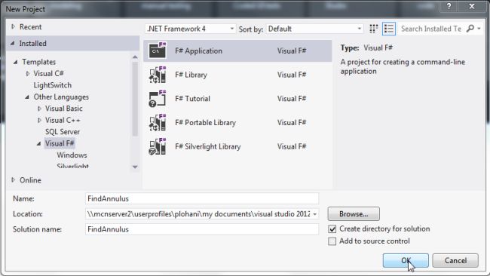Click the Solution name input field
The width and height of the screenshot is (490, 276).
click(202, 229)
